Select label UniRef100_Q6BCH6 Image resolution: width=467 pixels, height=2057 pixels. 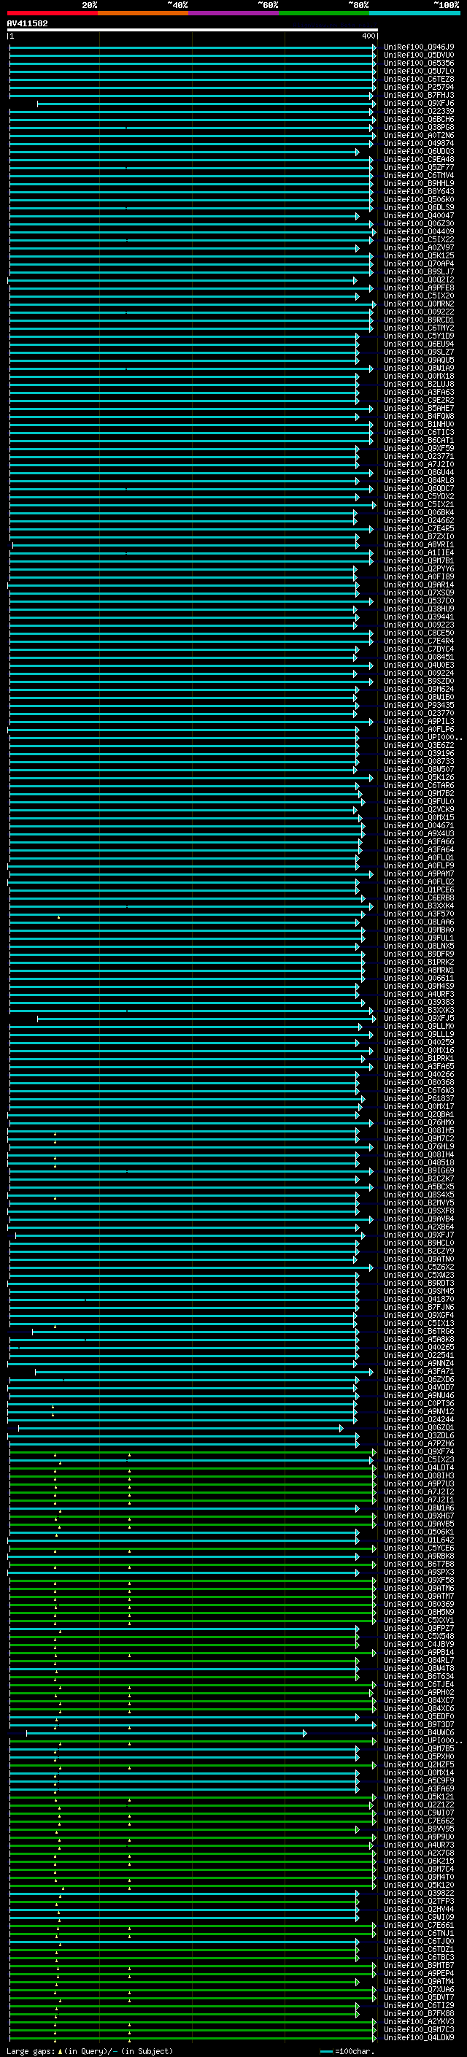pos(419,119)
